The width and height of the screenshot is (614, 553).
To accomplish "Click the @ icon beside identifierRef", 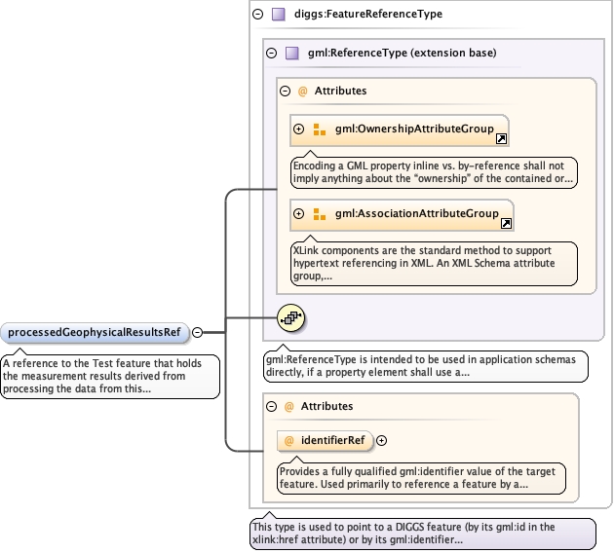I will coord(288,441).
